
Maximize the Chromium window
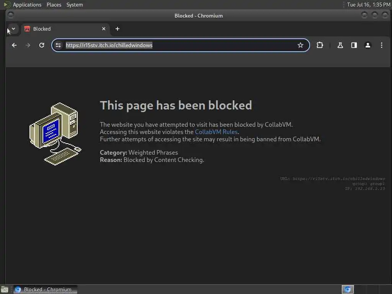[374, 15]
